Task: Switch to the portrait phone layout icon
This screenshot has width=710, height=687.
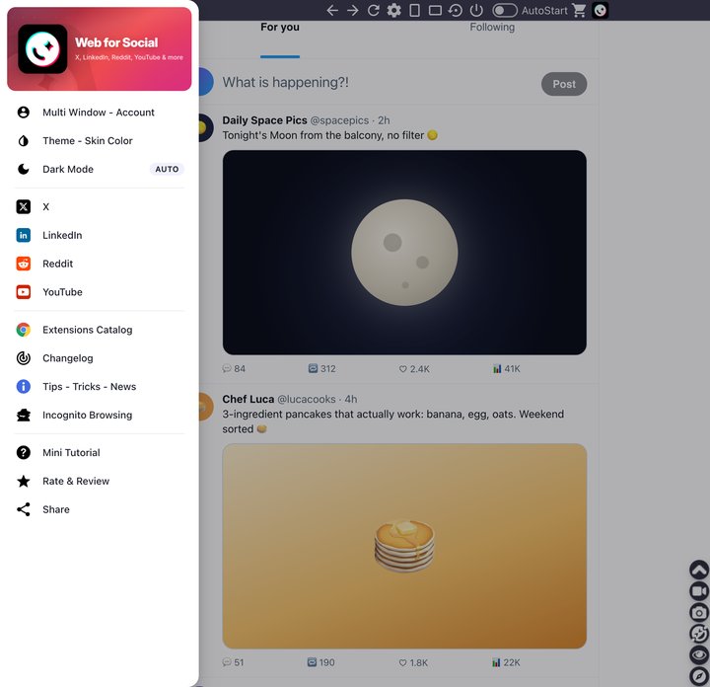Action: [x=414, y=11]
